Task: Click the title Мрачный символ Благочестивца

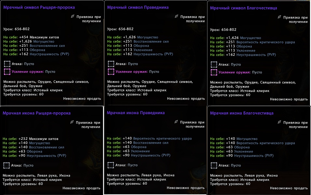Action: [244, 8]
